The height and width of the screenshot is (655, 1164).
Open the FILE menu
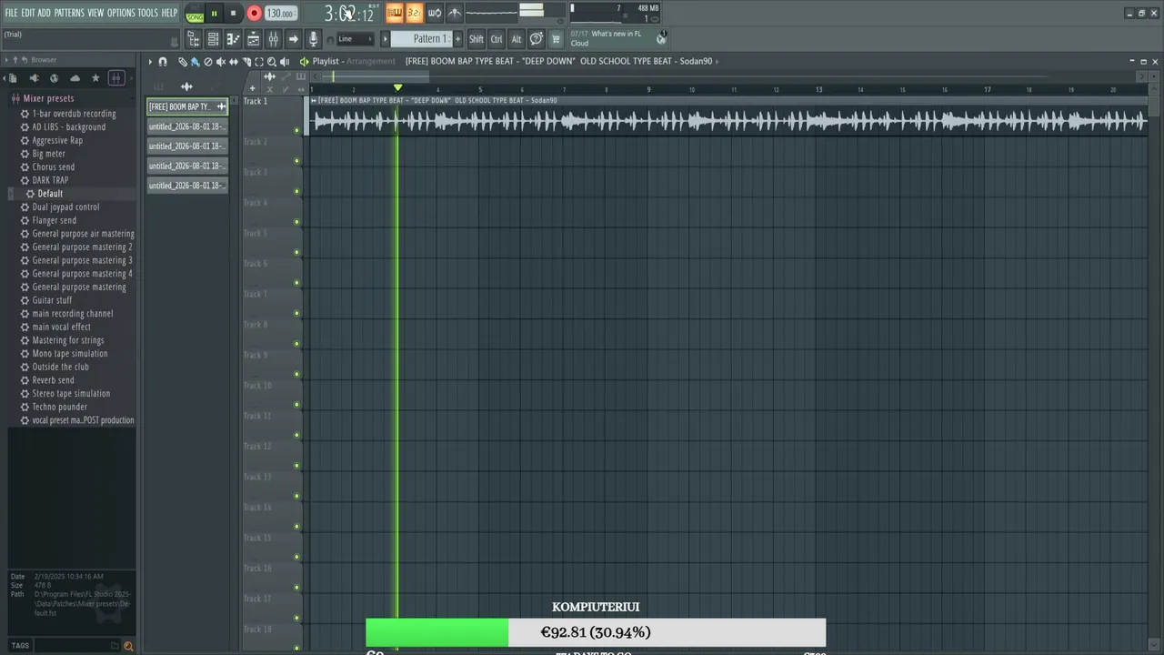(11, 13)
